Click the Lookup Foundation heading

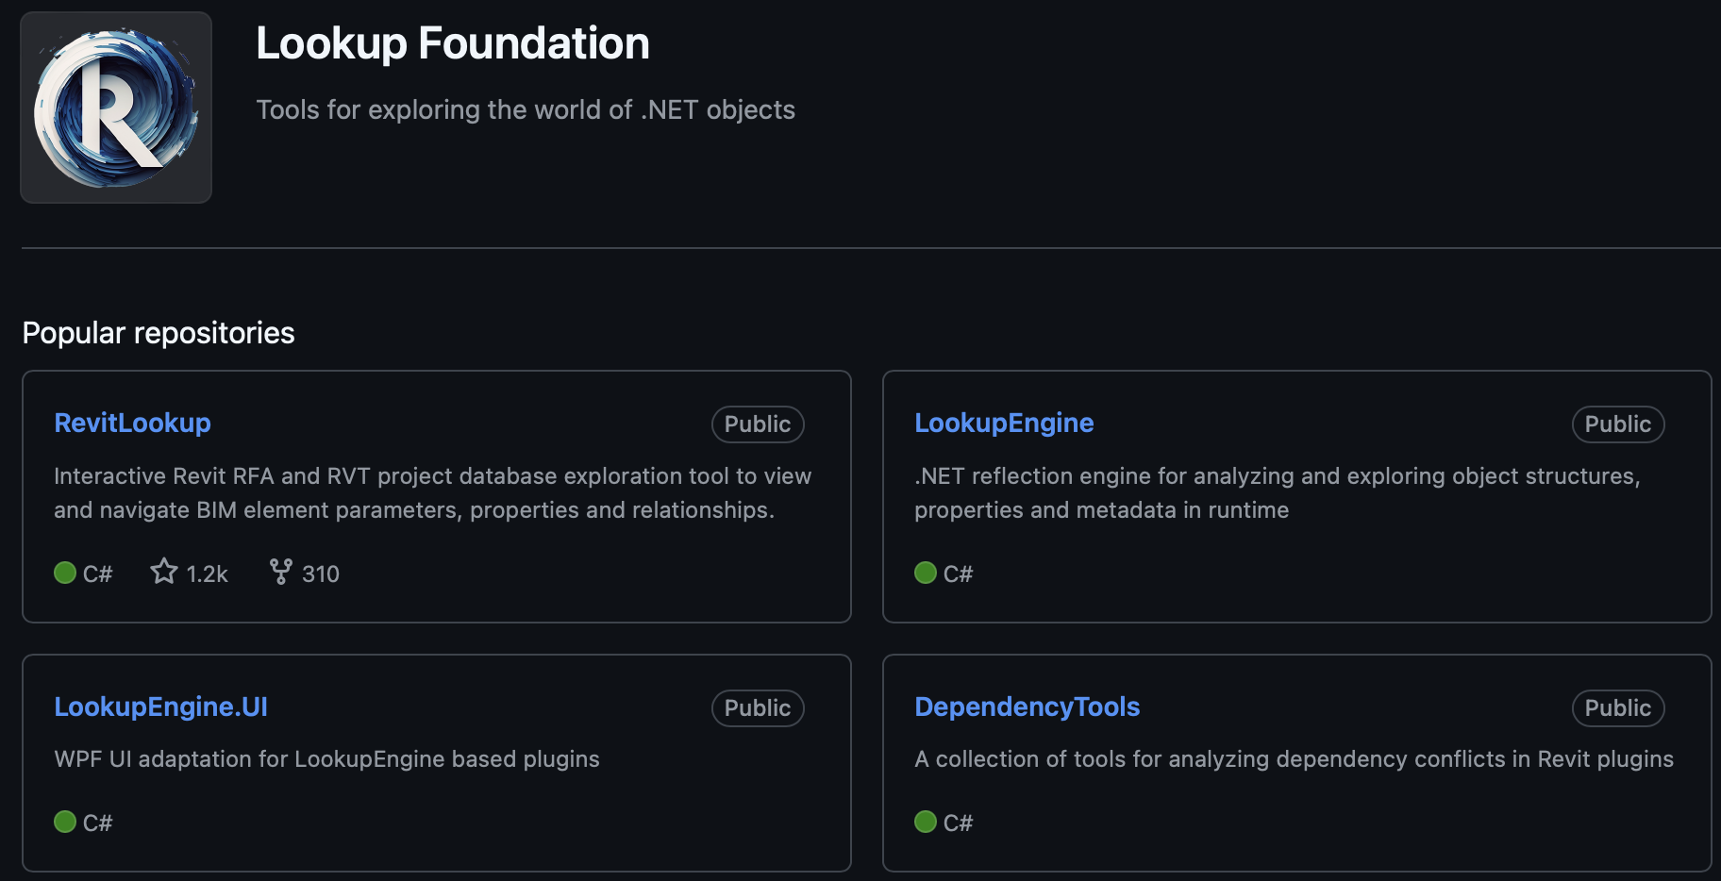click(x=452, y=42)
